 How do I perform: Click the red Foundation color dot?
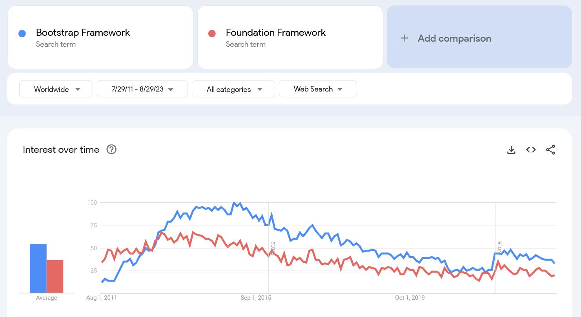(x=212, y=34)
